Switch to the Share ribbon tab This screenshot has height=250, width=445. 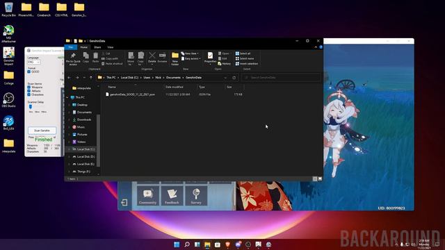click(x=97, y=47)
